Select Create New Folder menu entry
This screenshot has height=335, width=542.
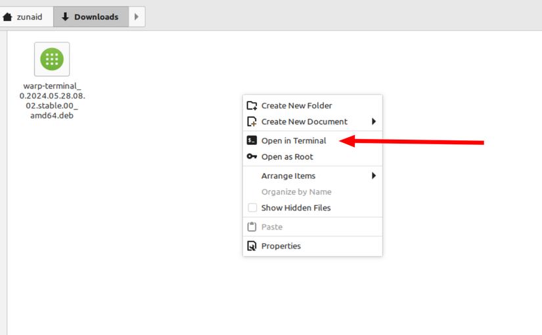296,106
